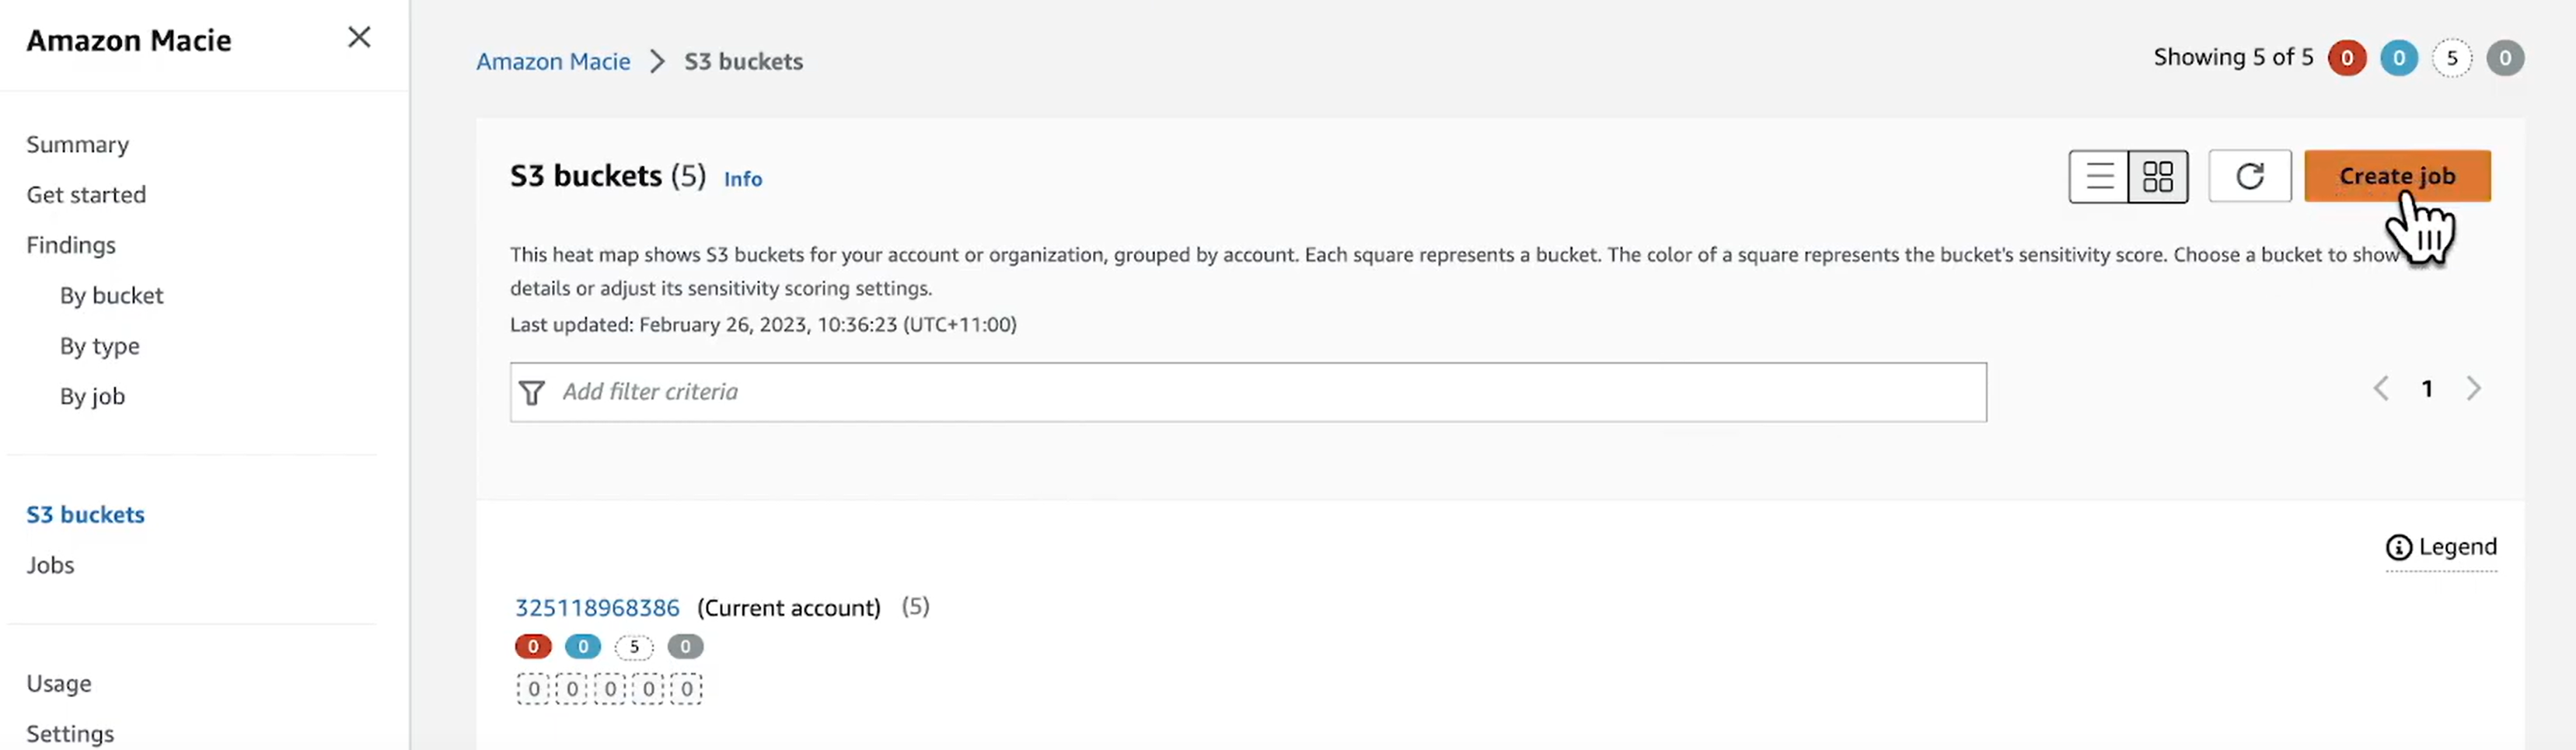Image resolution: width=2576 pixels, height=750 pixels.
Task: Refresh the S3 buckets list
Action: pos(2250,177)
